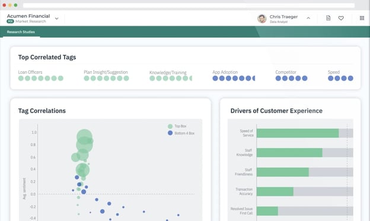Click the Staff Knowledge green bar
Image resolution: width=370 pixels, height=221 pixels.
(289, 153)
